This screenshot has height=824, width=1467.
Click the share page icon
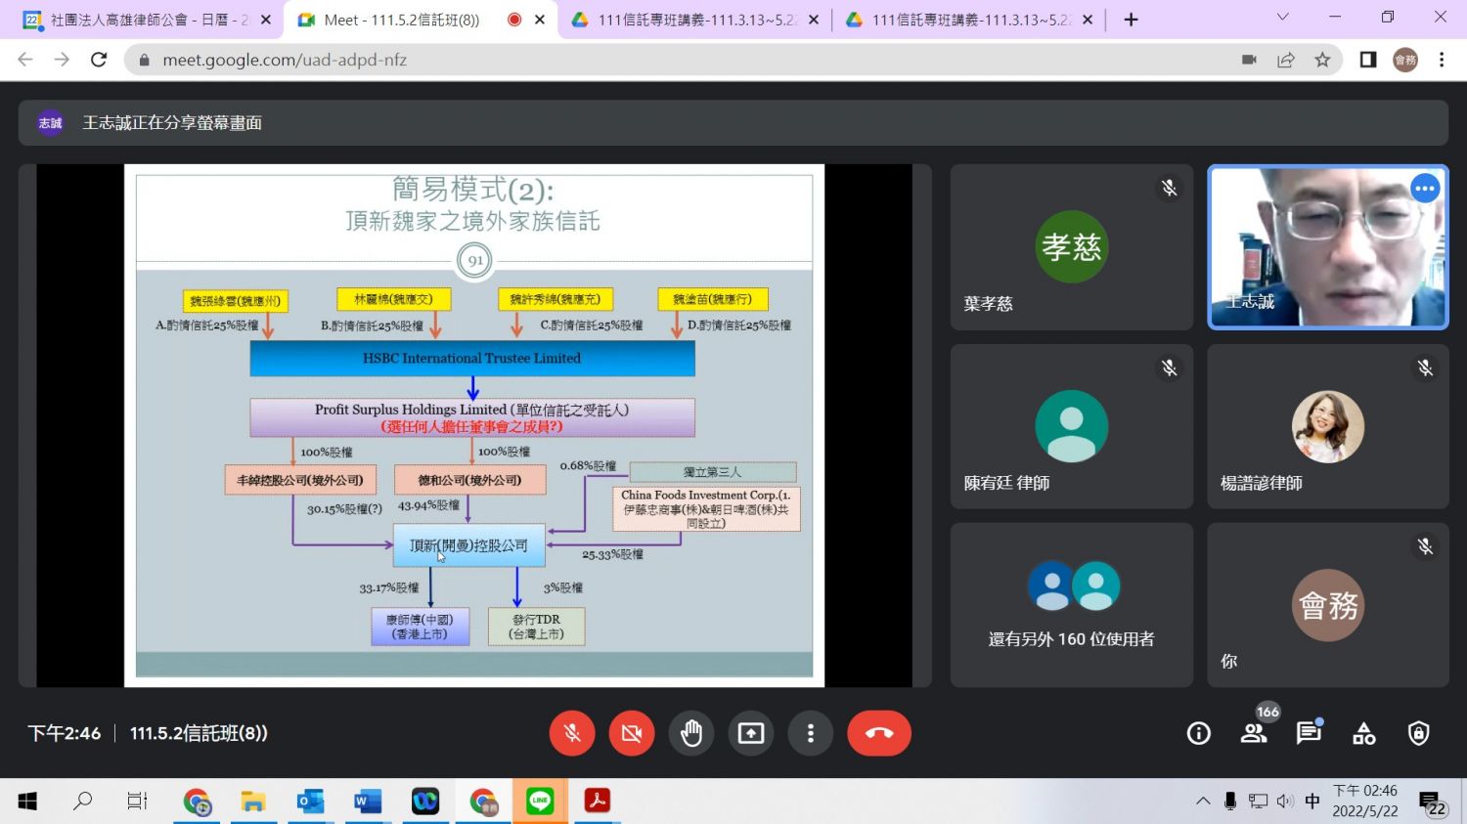pyautogui.click(x=1286, y=60)
